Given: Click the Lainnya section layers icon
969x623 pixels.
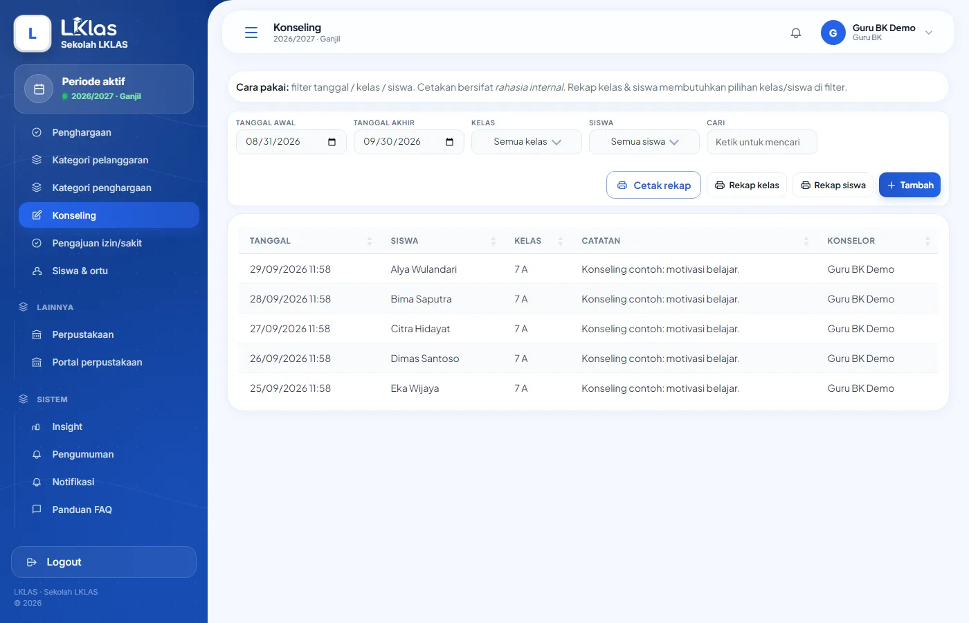Looking at the screenshot, I should click(24, 307).
